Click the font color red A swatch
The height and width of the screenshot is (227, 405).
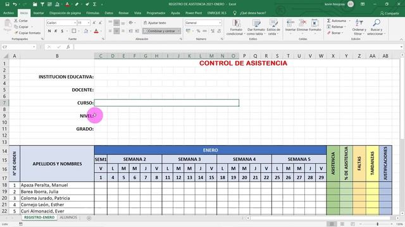[96, 31]
